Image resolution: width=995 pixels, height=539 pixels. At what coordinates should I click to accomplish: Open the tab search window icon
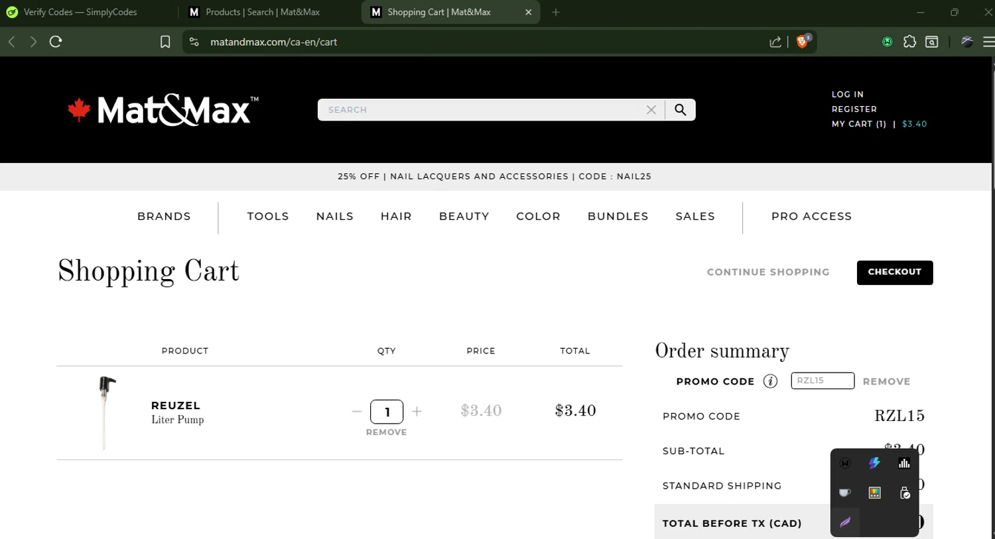click(932, 42)
